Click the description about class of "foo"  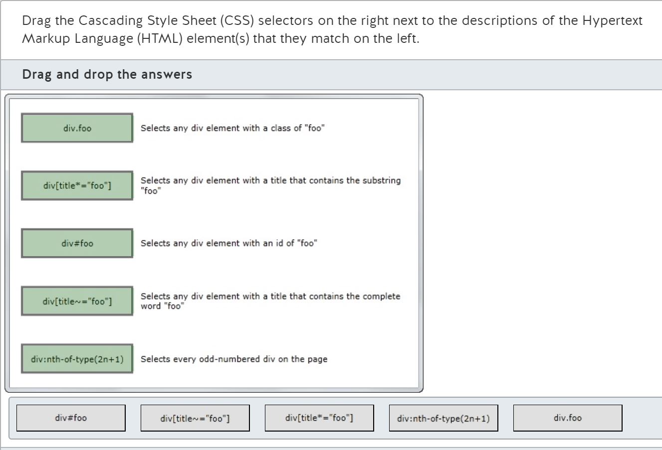[x=232, y=128]
